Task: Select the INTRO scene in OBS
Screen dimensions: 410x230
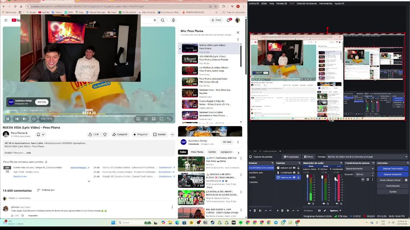Action: coord(261,177)
